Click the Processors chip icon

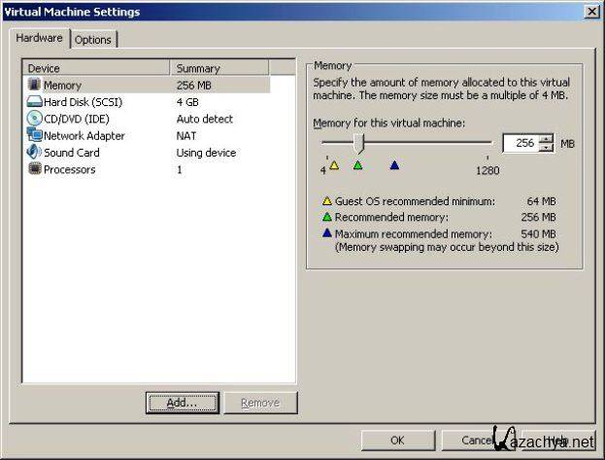point(34,169)
